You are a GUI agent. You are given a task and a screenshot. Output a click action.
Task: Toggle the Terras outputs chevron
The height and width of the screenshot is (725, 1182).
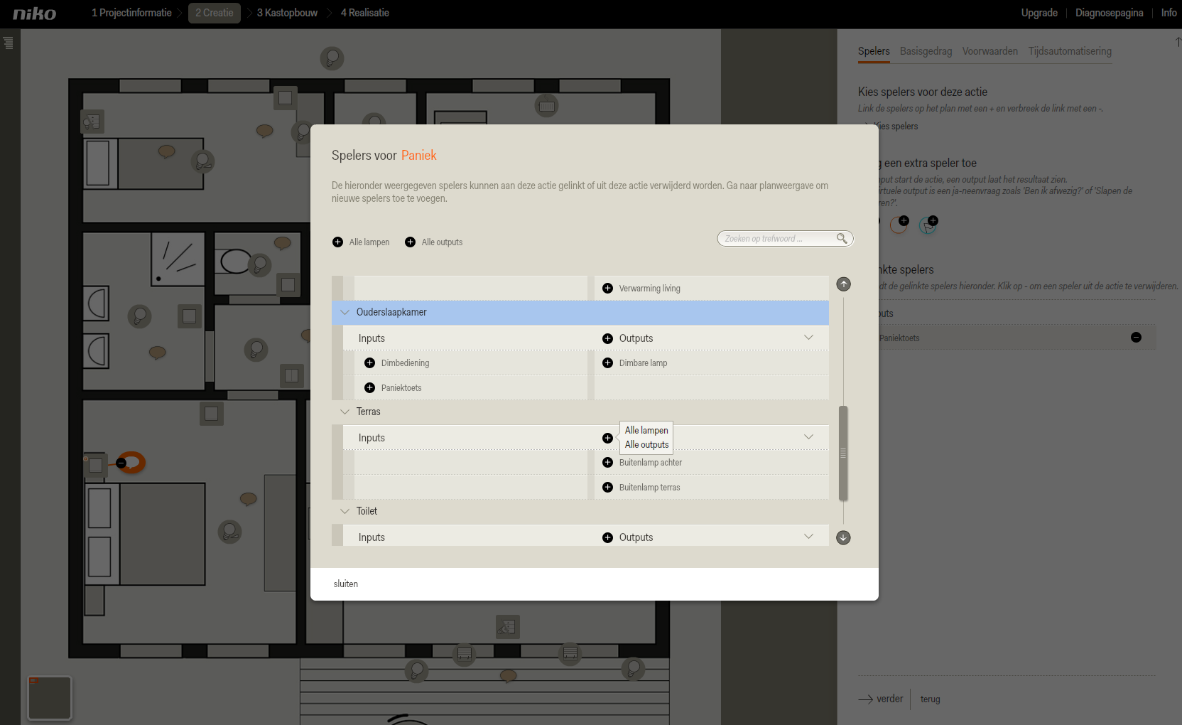[808, 437]
